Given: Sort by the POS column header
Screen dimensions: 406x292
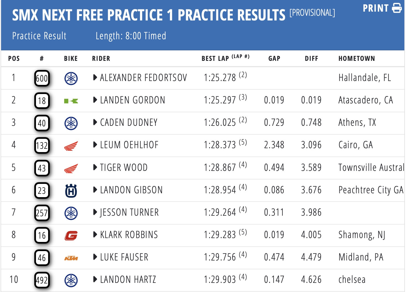Looking at the screenshot, I should (14, 59).
